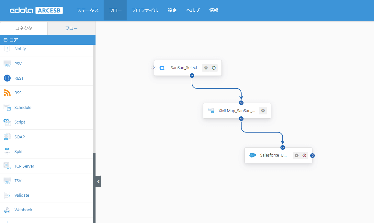Open the ステータス menu
Viewport: 374px width, 223px height.
(x=87, y=10)
